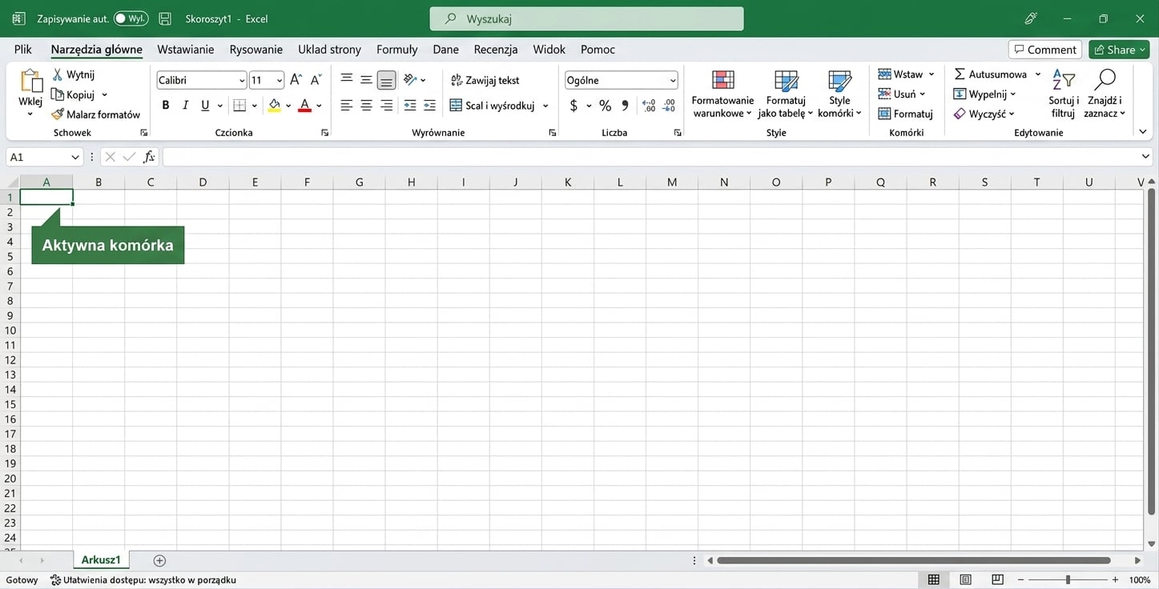
Task: Toggle underline formatting
Action: tap(205, 106)
